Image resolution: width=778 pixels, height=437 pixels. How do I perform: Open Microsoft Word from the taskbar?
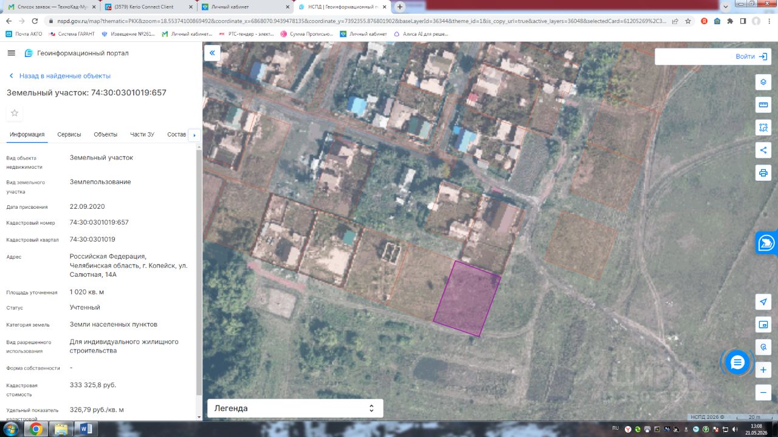86,429
